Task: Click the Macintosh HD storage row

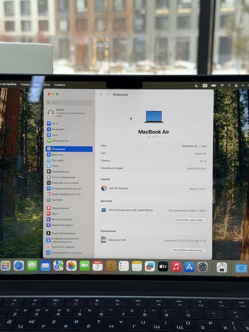Action: 153,240
